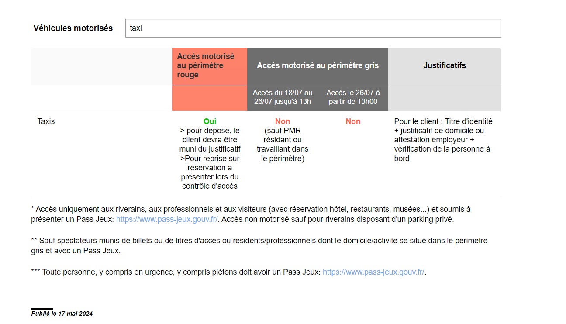Click the double-asterisk footnote about spectateurs
This screenshot has width=566, height=324.
click(259, 246)
